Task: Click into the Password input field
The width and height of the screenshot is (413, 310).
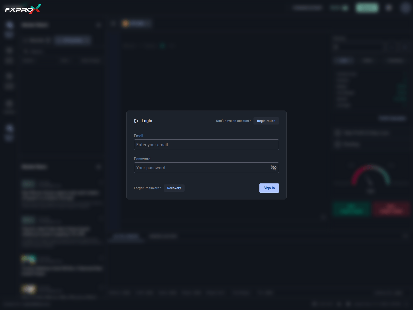Action: tap(201, 168)
